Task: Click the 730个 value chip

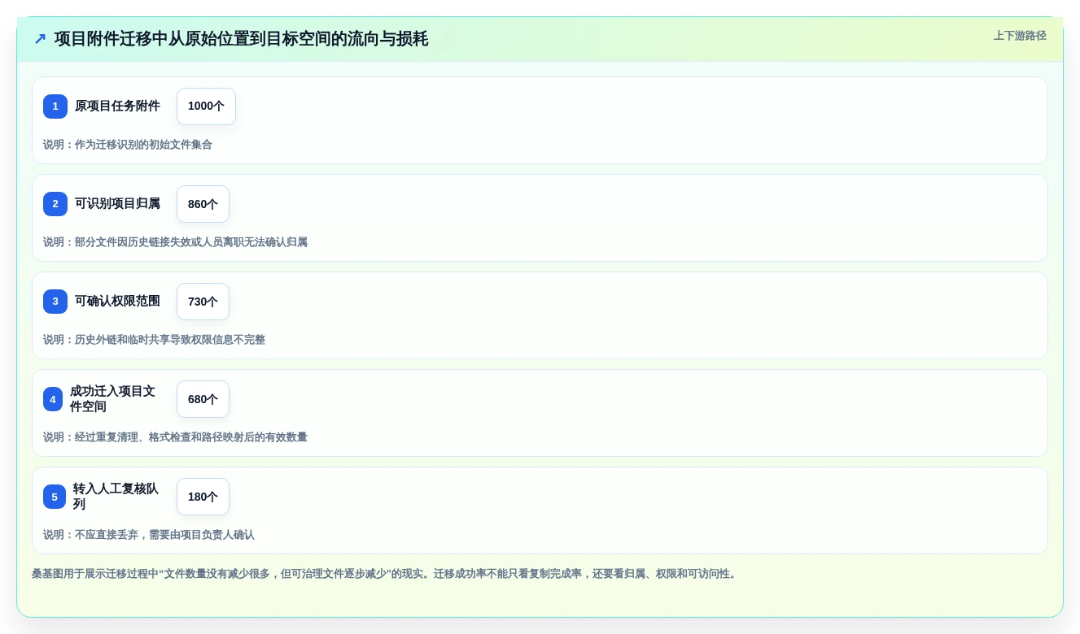Action: click(x=203, y=302)
